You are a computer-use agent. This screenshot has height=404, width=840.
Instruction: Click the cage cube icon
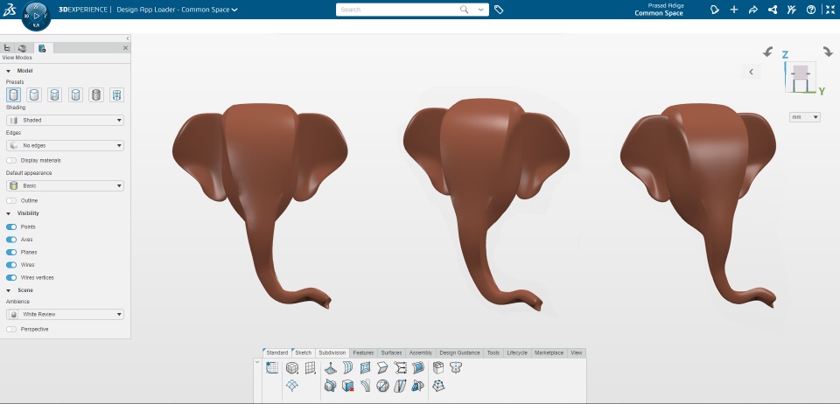pos(438,367)
